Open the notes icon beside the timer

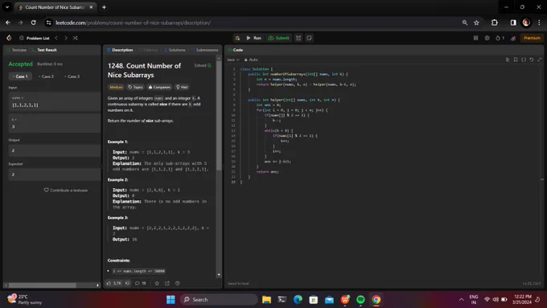point(309,38)
